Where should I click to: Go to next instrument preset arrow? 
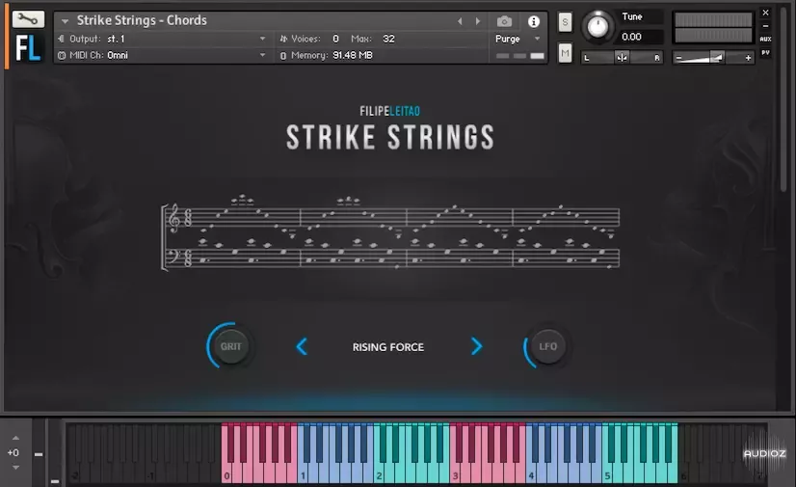tap(478, 21)
